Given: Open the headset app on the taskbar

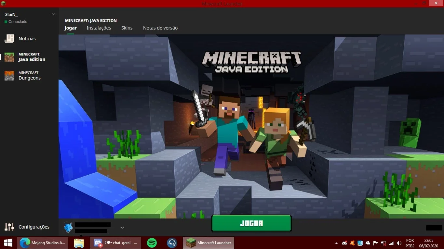Looking at the screenshot, I should 172,243.
